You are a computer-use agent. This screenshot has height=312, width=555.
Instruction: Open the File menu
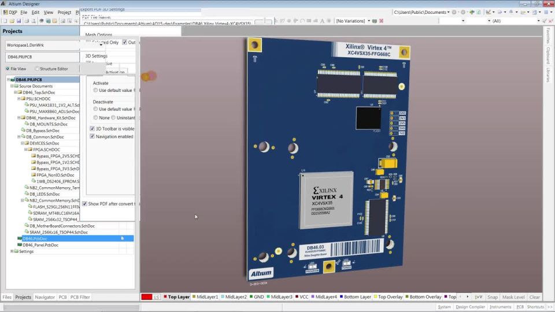(x=24, y=12)
